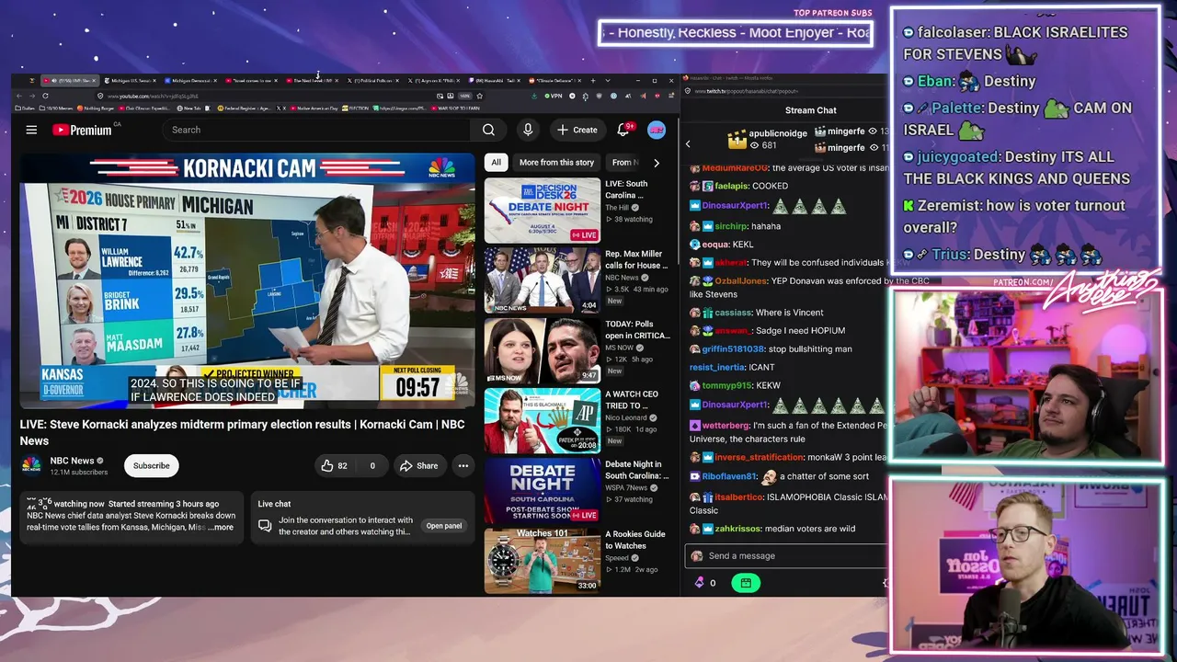Open YouTube notifications bell
Screen dimensions: 1177x662
(623, 130)
